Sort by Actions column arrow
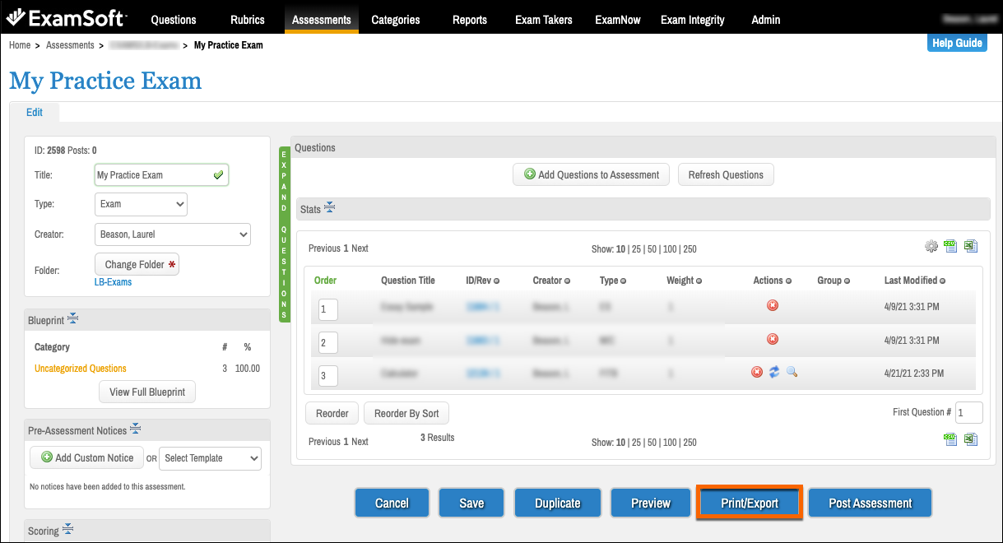1003x543 pixels. pyautogui.click(x=789, y=281)
